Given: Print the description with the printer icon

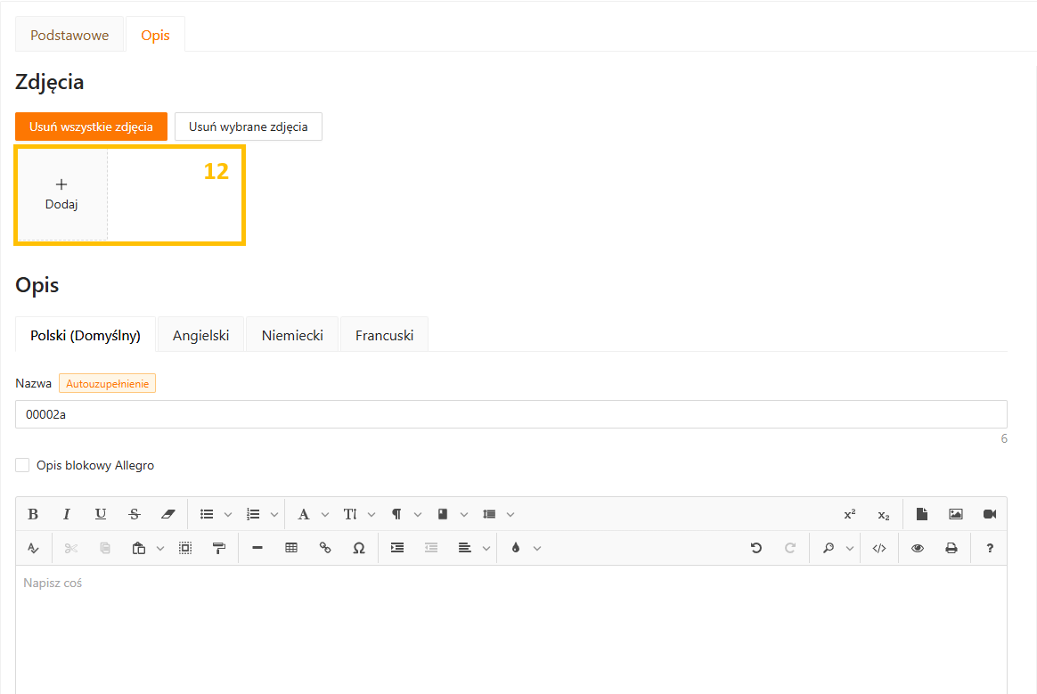Looking at the screenshot, I should click(x=951, y=548).
